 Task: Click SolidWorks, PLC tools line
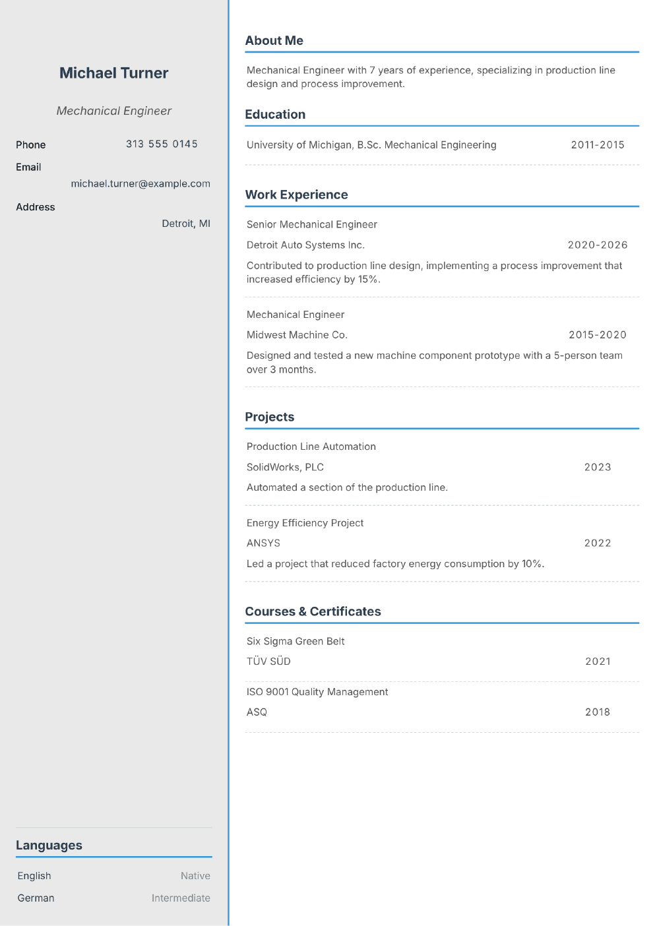coord(285,467)
